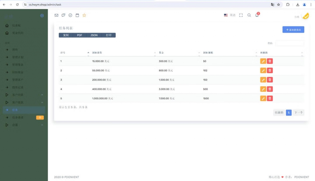Open 管理基金 in the sidebar
The height and width of the screenshot is (181, 315).
click(24, 65)
